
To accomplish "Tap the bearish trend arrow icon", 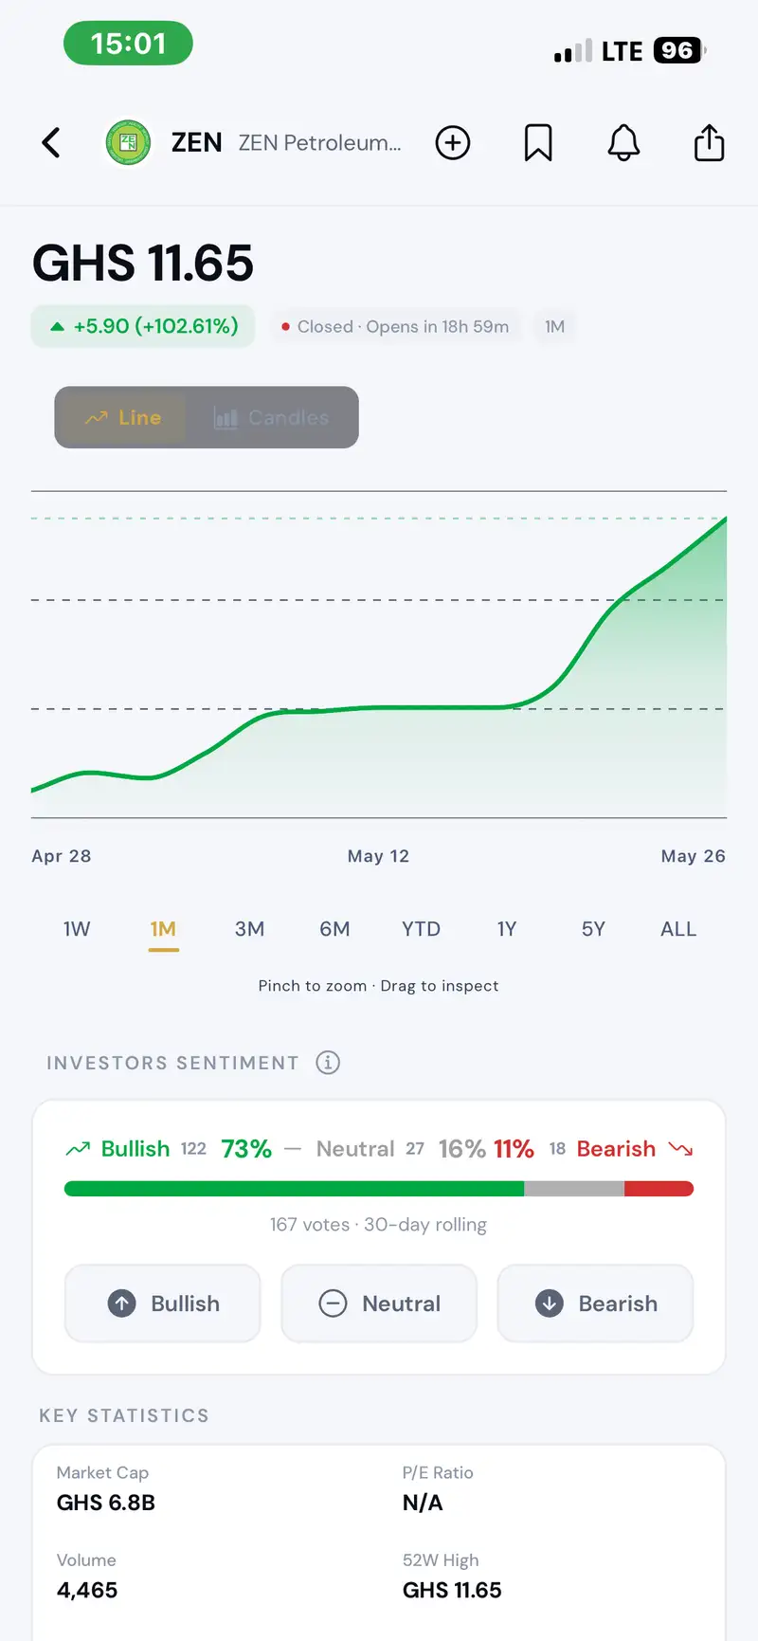I will tap(681, 1149).
